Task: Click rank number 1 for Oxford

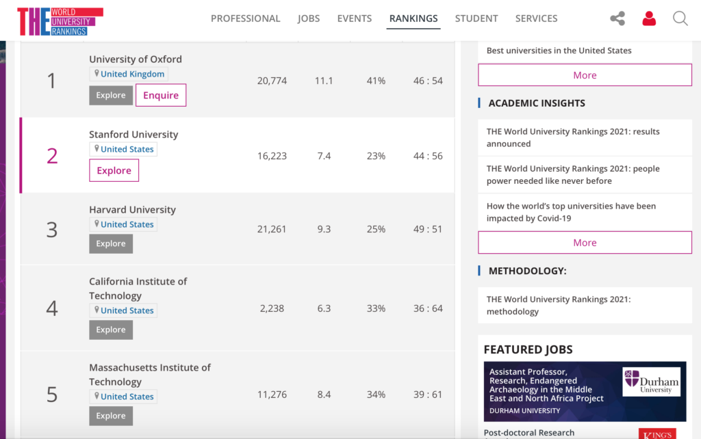Action: [52, 81]
